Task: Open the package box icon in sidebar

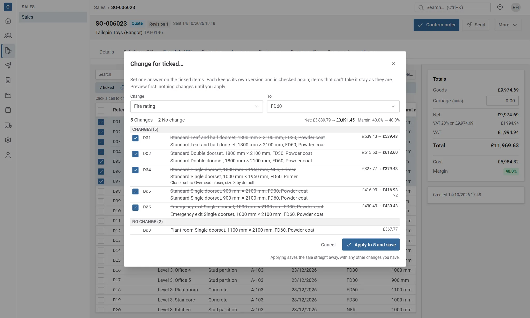Action: tap(8, 110)
